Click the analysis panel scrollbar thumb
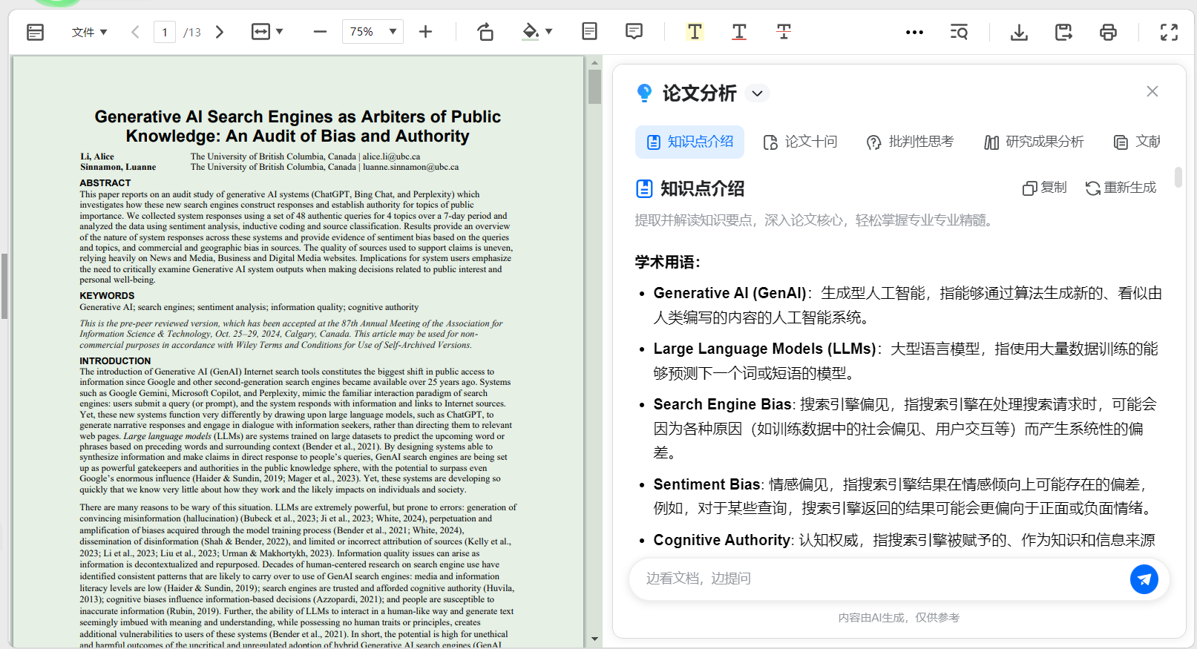1197x649 pixels. (1178, 177)
